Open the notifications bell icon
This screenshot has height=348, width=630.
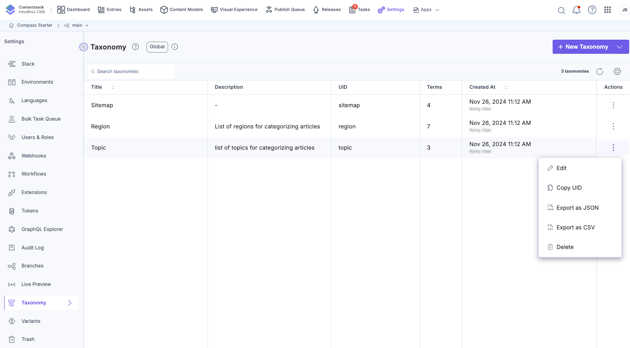[x=576, y=10]
